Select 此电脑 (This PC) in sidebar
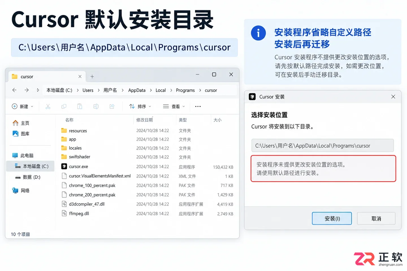407x271 pixels. point(23,156)
